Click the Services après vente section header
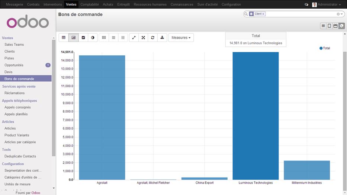Image resolution: width=347 pixels, height=195 pixels. (x=19, y=87)
